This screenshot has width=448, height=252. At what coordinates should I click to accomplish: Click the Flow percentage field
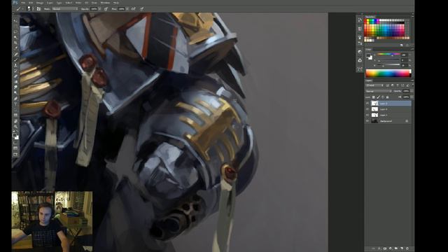(x=121, y=9)
